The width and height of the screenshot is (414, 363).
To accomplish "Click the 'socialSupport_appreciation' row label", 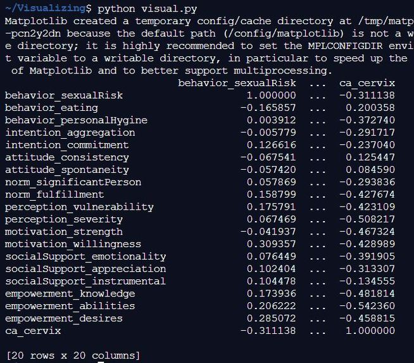I will (85, 269).
